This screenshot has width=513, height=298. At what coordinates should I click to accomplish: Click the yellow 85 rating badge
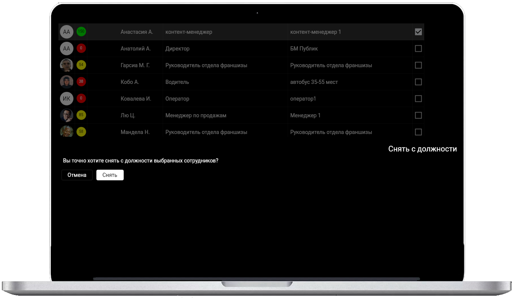pyautogui.click(x=81, y=115)
